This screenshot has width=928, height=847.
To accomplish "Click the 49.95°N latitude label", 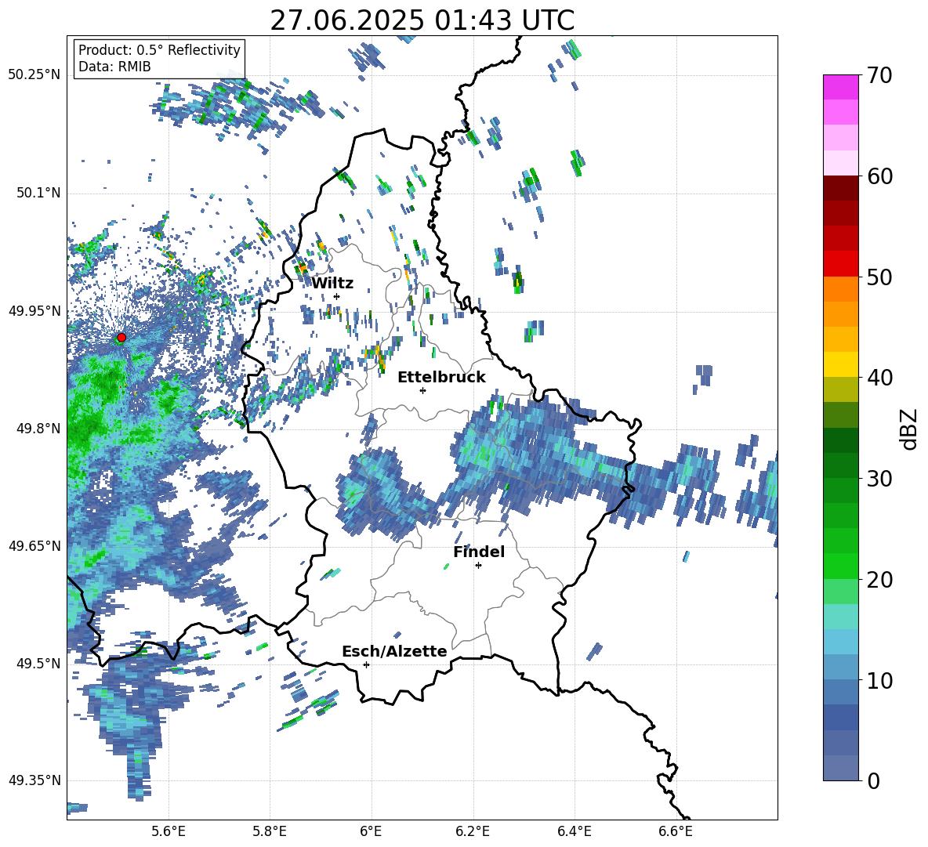I will point(34,311).
